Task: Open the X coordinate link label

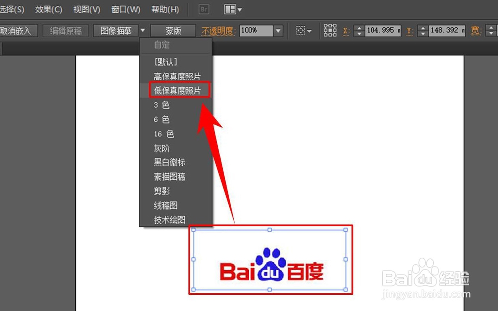Action: coord(346,31)
